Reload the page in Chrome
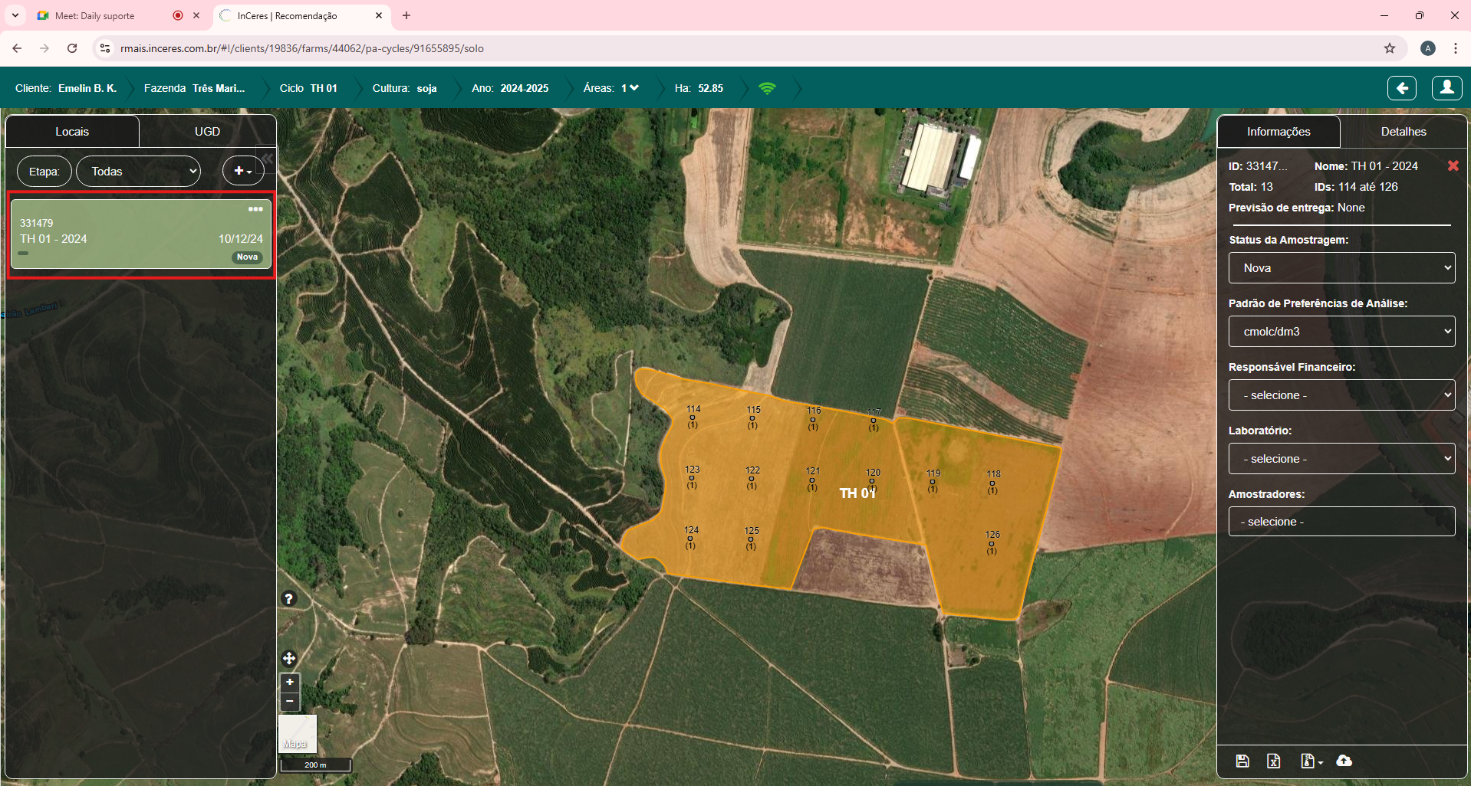This screenshot has width=1471, height=786. click(x=72, y=48)
